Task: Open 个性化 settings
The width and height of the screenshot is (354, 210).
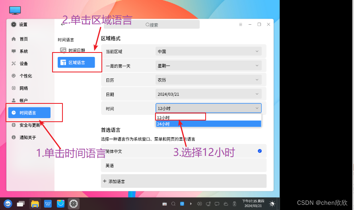Action: (x=25, y=76)
